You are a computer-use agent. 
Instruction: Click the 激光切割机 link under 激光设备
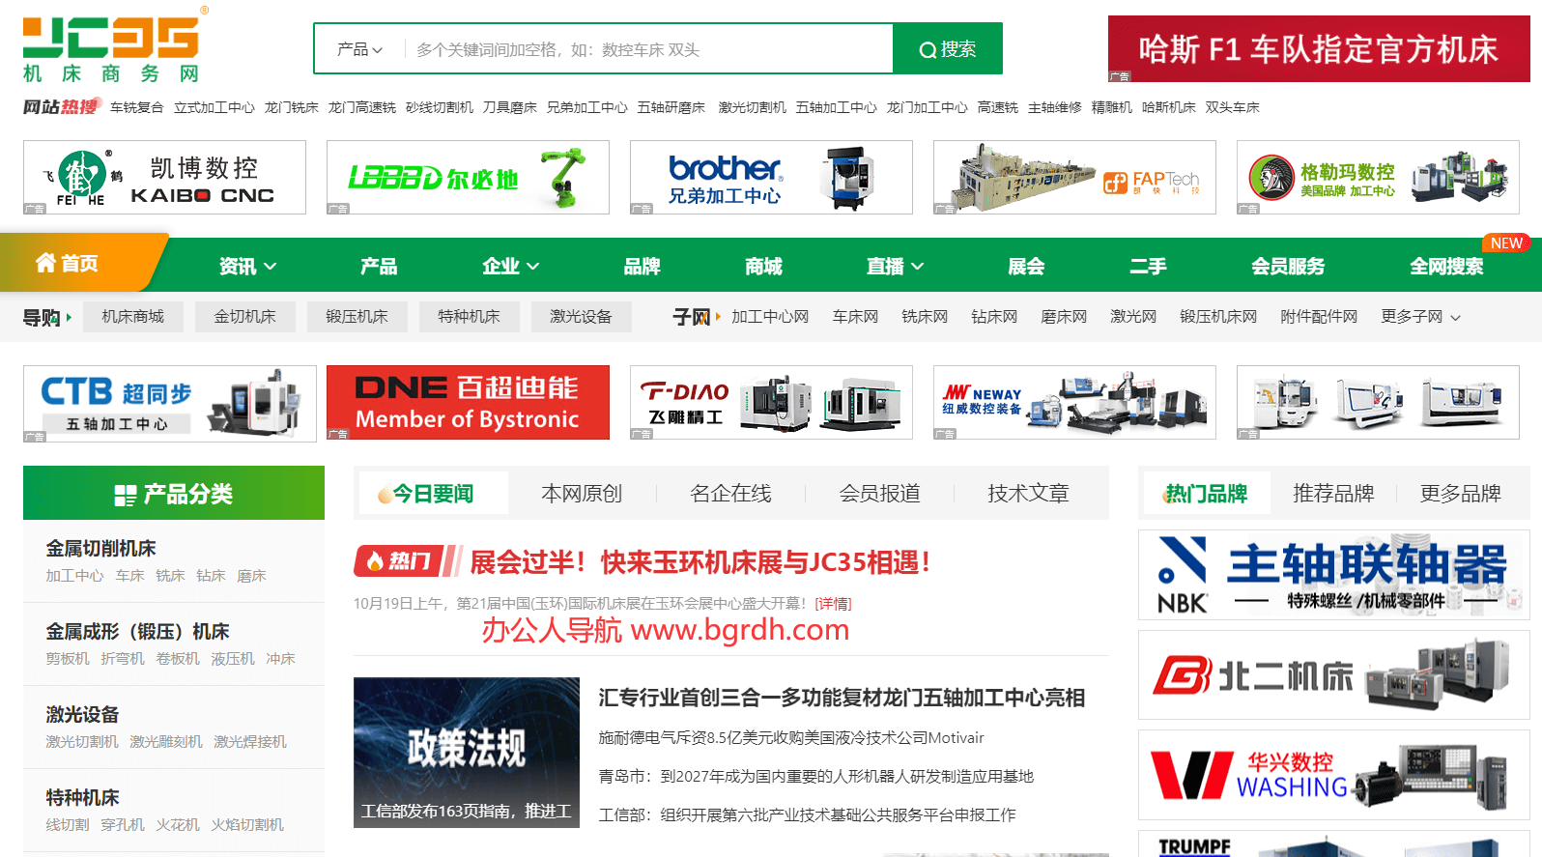82,742
